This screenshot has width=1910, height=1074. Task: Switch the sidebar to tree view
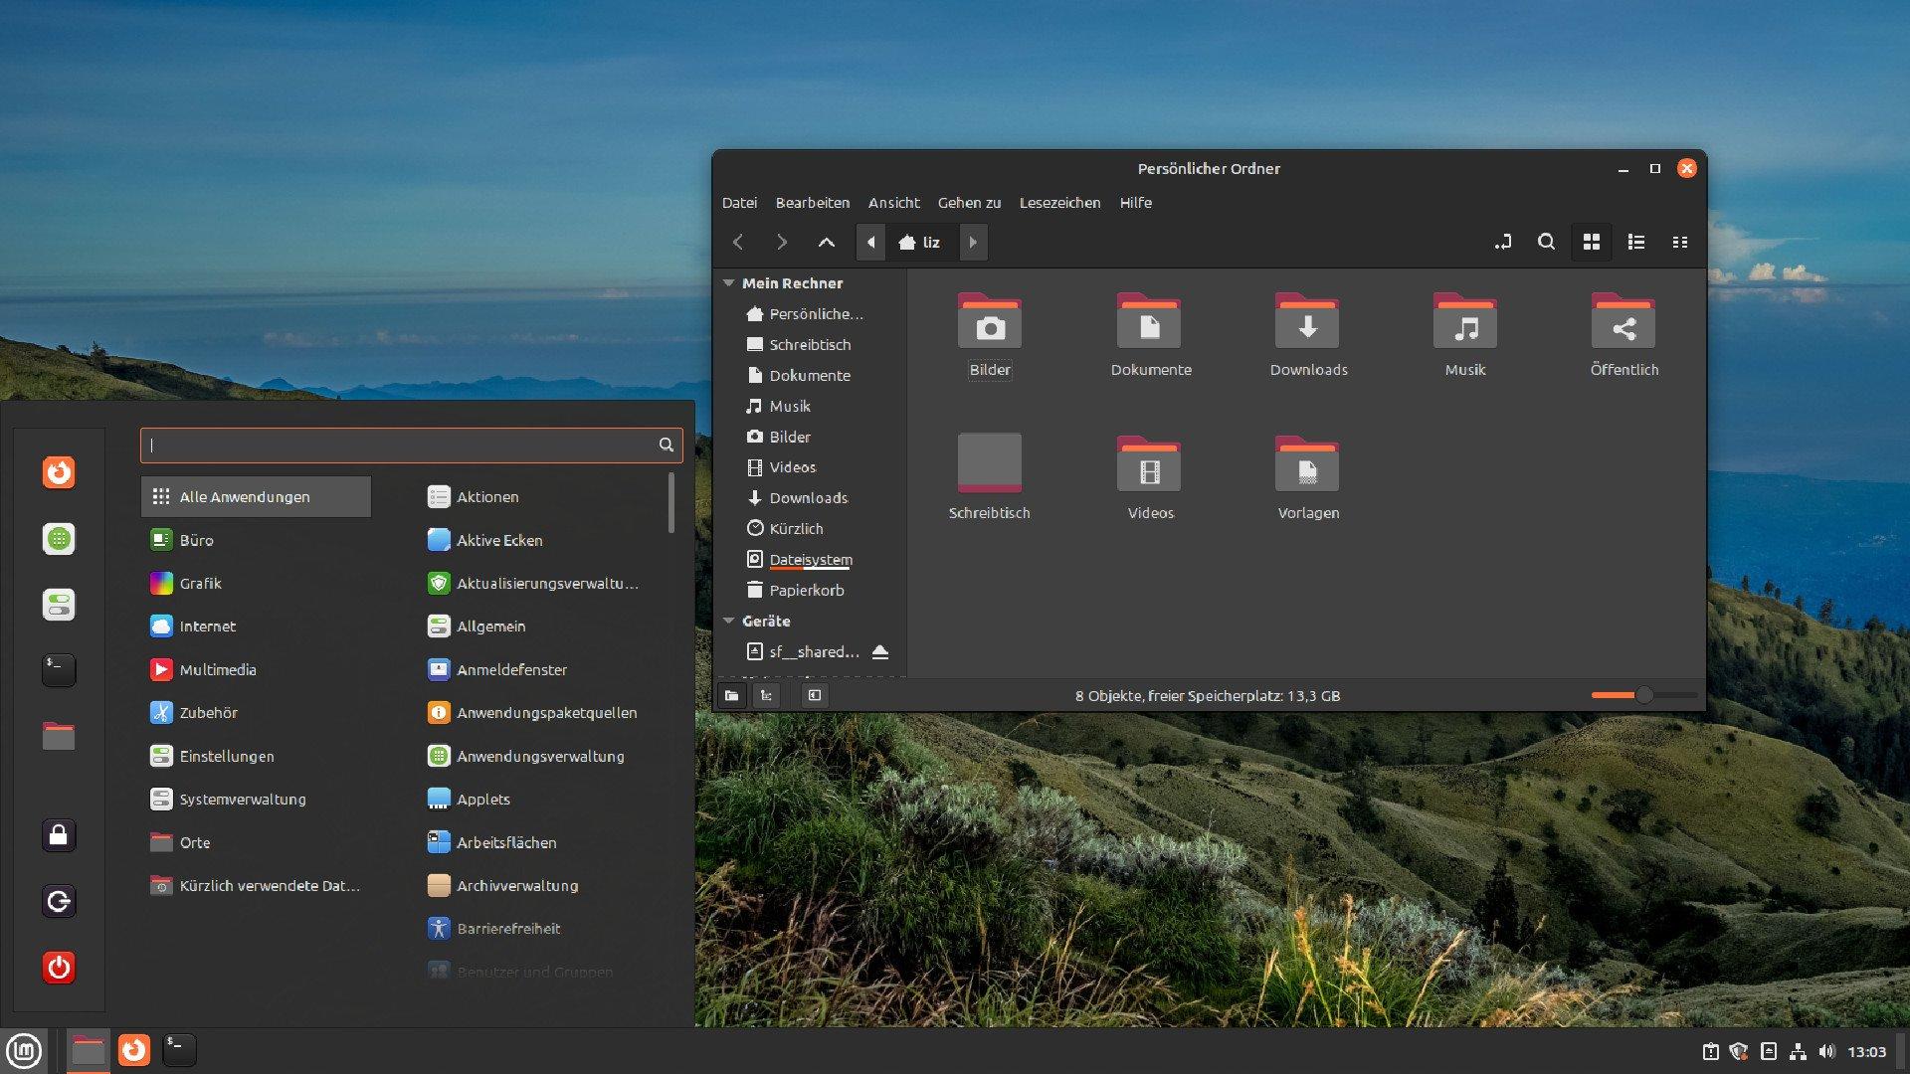point(767,695)
